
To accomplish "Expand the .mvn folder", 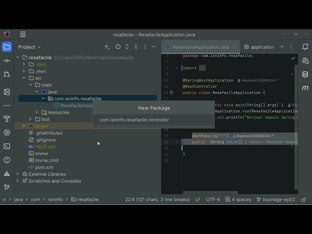I will click(24, 71).
